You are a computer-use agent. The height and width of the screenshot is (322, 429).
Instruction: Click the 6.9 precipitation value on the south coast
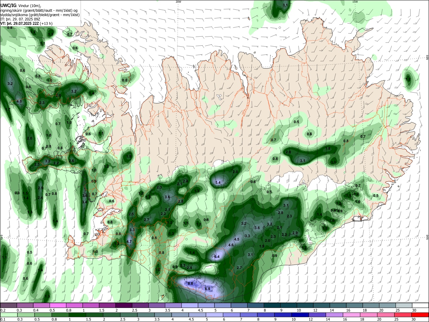207,289
